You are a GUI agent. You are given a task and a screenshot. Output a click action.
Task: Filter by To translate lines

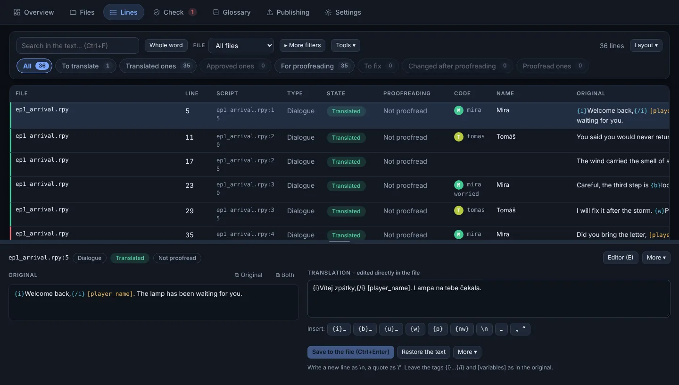86,66
